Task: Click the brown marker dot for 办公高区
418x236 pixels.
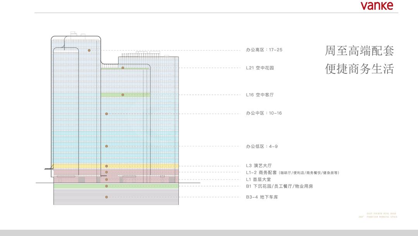Action: click(89, 50)
